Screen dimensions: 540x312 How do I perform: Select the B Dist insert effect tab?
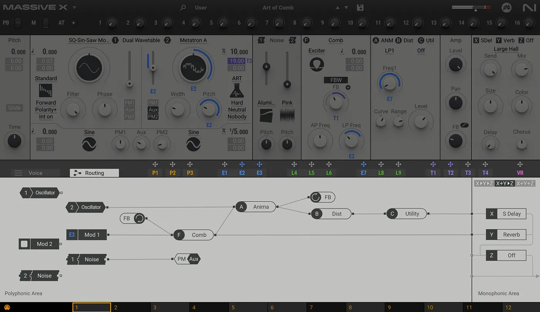coord(404,40)
